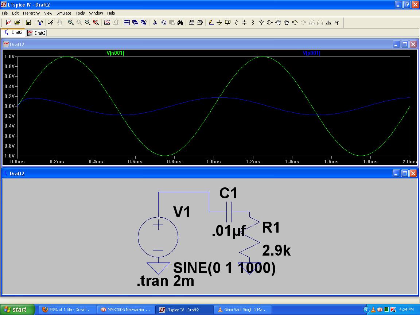
Task: Select the Text 'Aa' tool
Action: tap(328, 23)
